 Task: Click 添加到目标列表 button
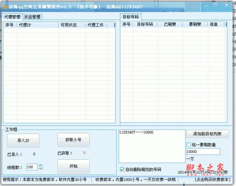click(x=207, y=134)
